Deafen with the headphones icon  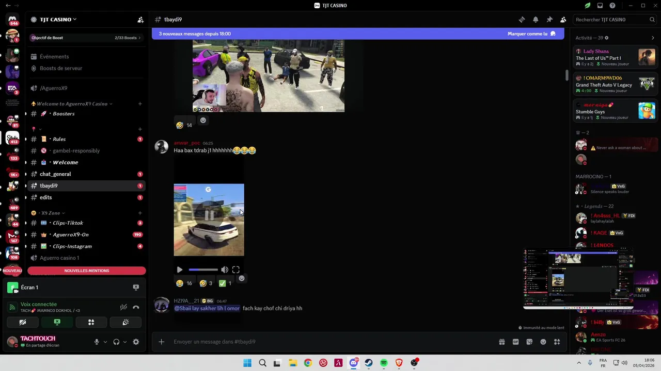pos(116,342)
